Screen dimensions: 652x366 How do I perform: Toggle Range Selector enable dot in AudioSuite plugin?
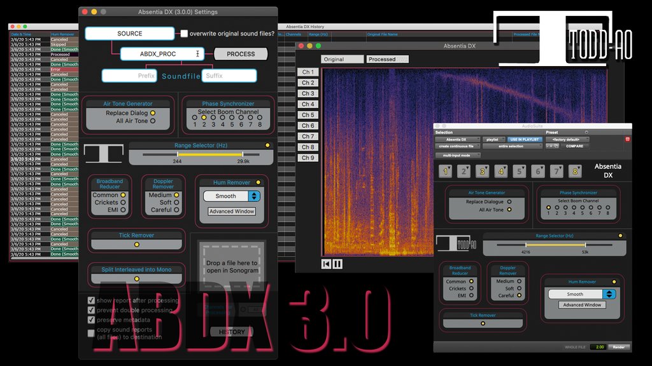click(620, 235)
